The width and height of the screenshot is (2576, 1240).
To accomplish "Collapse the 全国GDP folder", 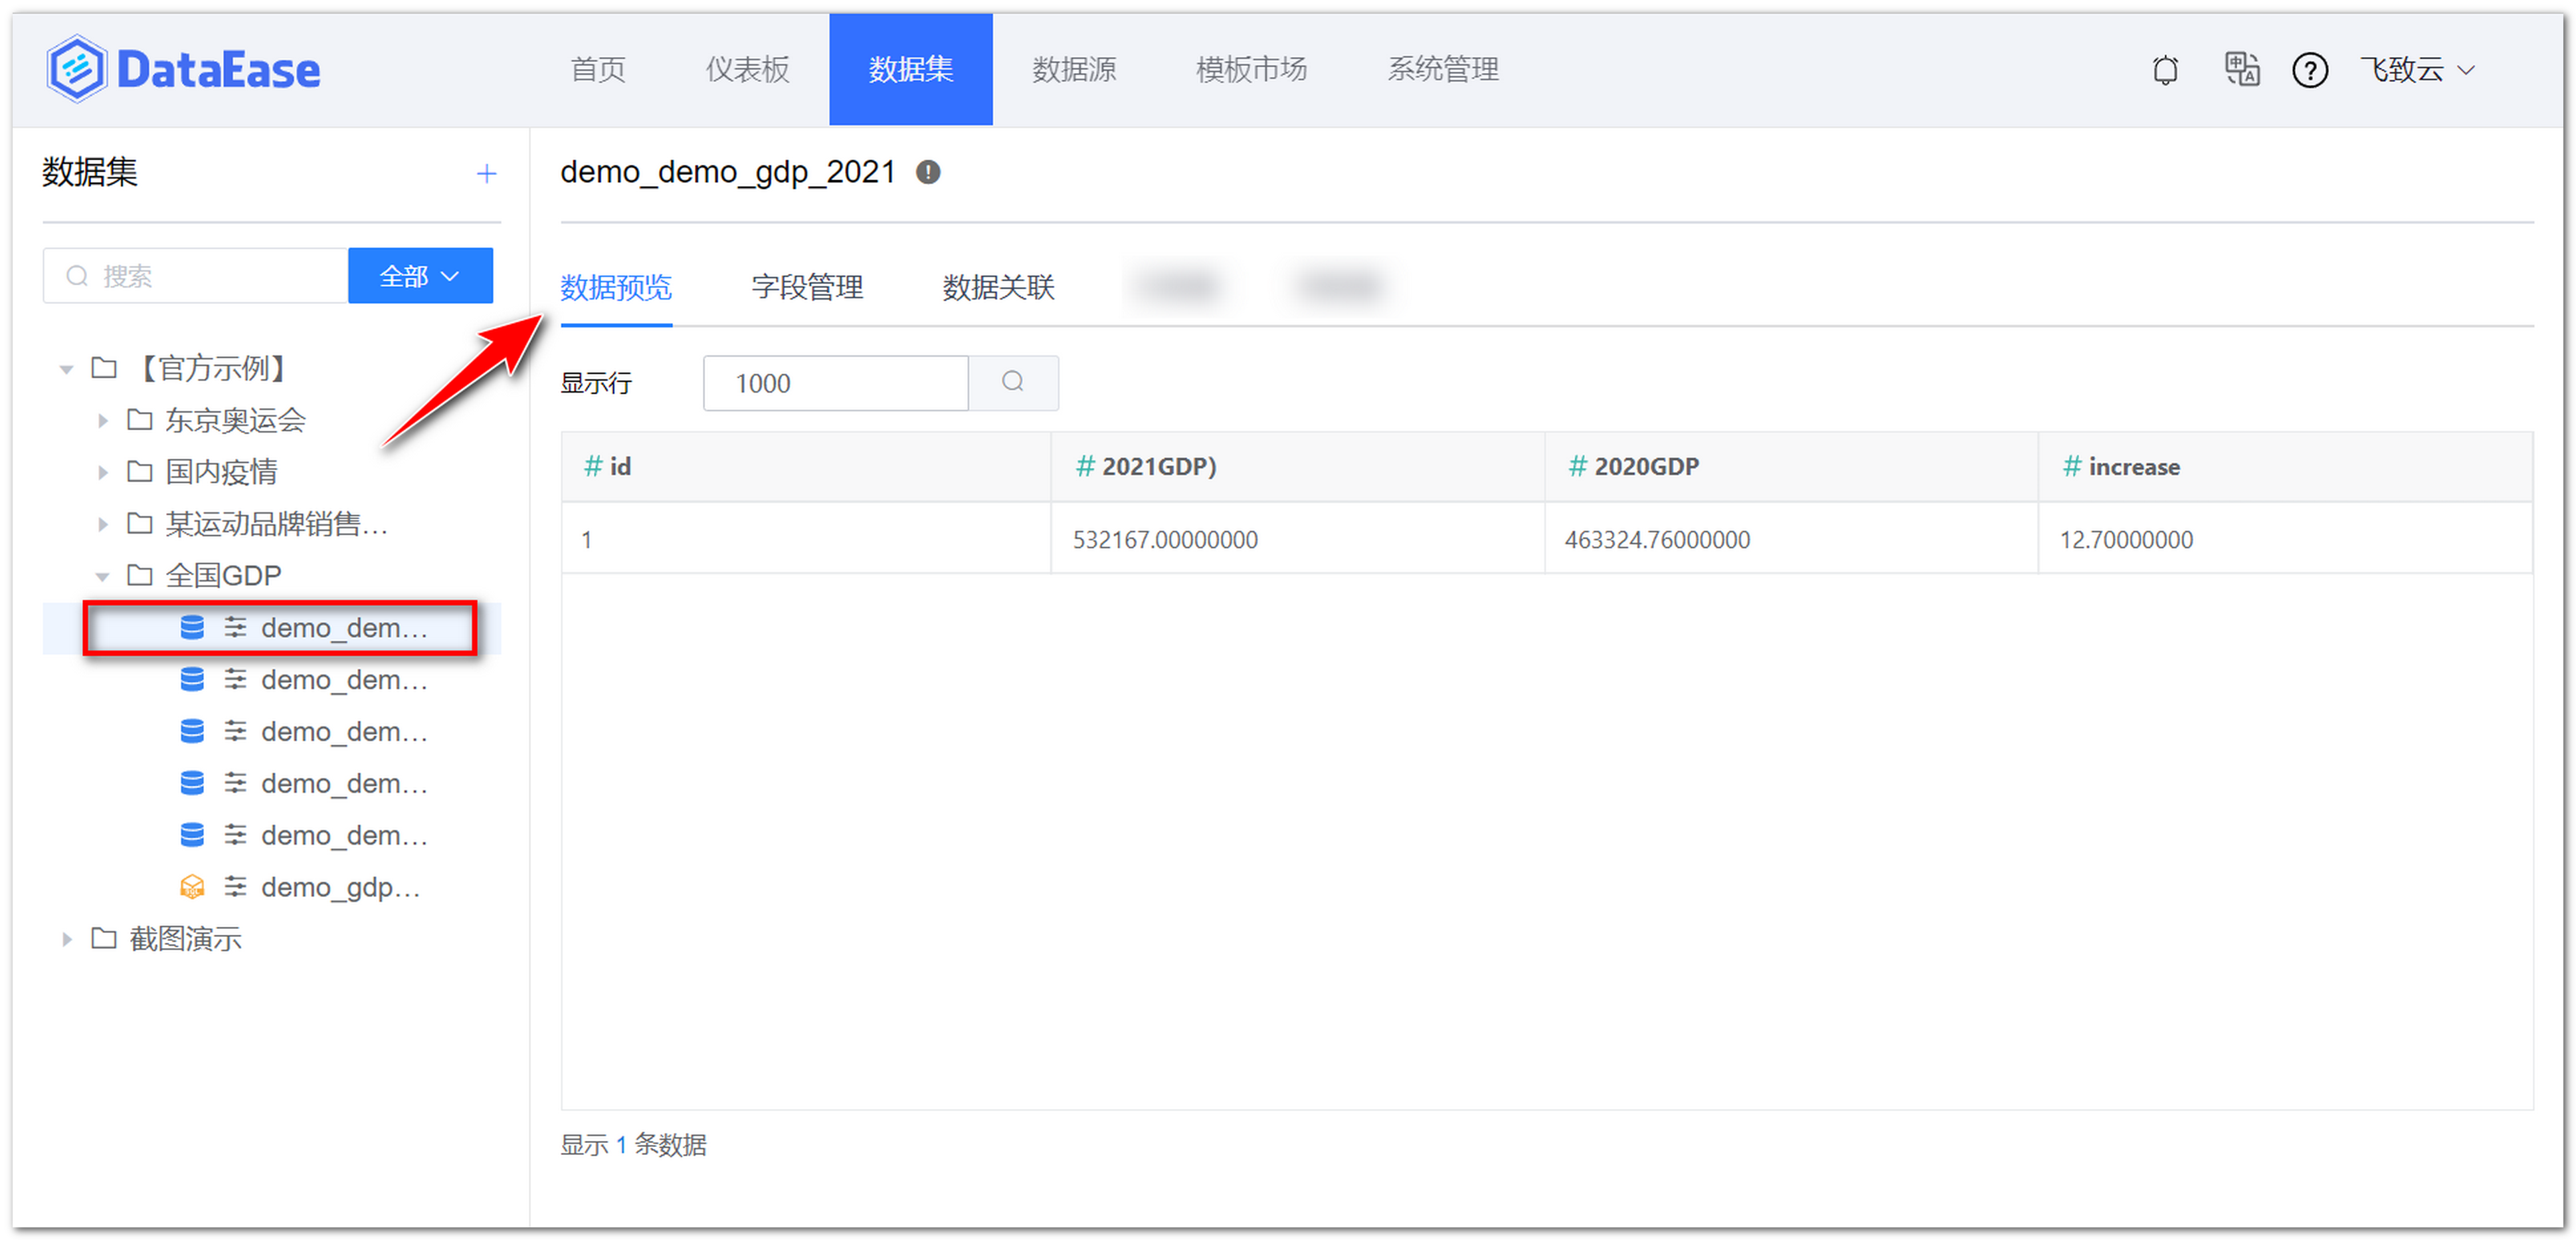I will (x=103, y=575).
